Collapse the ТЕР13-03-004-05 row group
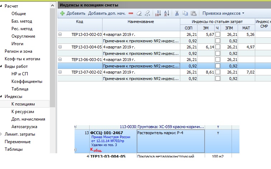 point(60,47)
